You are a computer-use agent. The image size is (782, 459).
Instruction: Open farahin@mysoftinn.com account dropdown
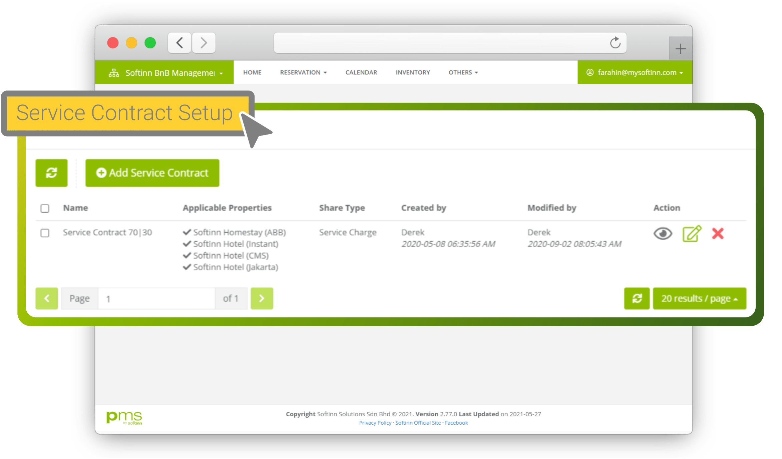pyautogui.click(x=635, y=72)
